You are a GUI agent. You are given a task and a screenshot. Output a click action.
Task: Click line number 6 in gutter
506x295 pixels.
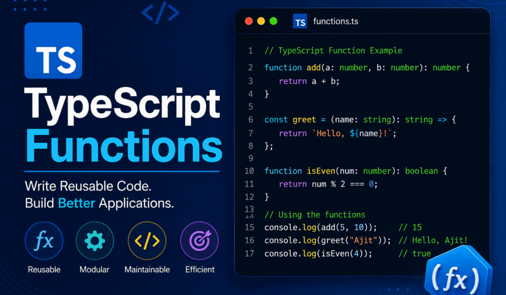[x=251, y=120]
